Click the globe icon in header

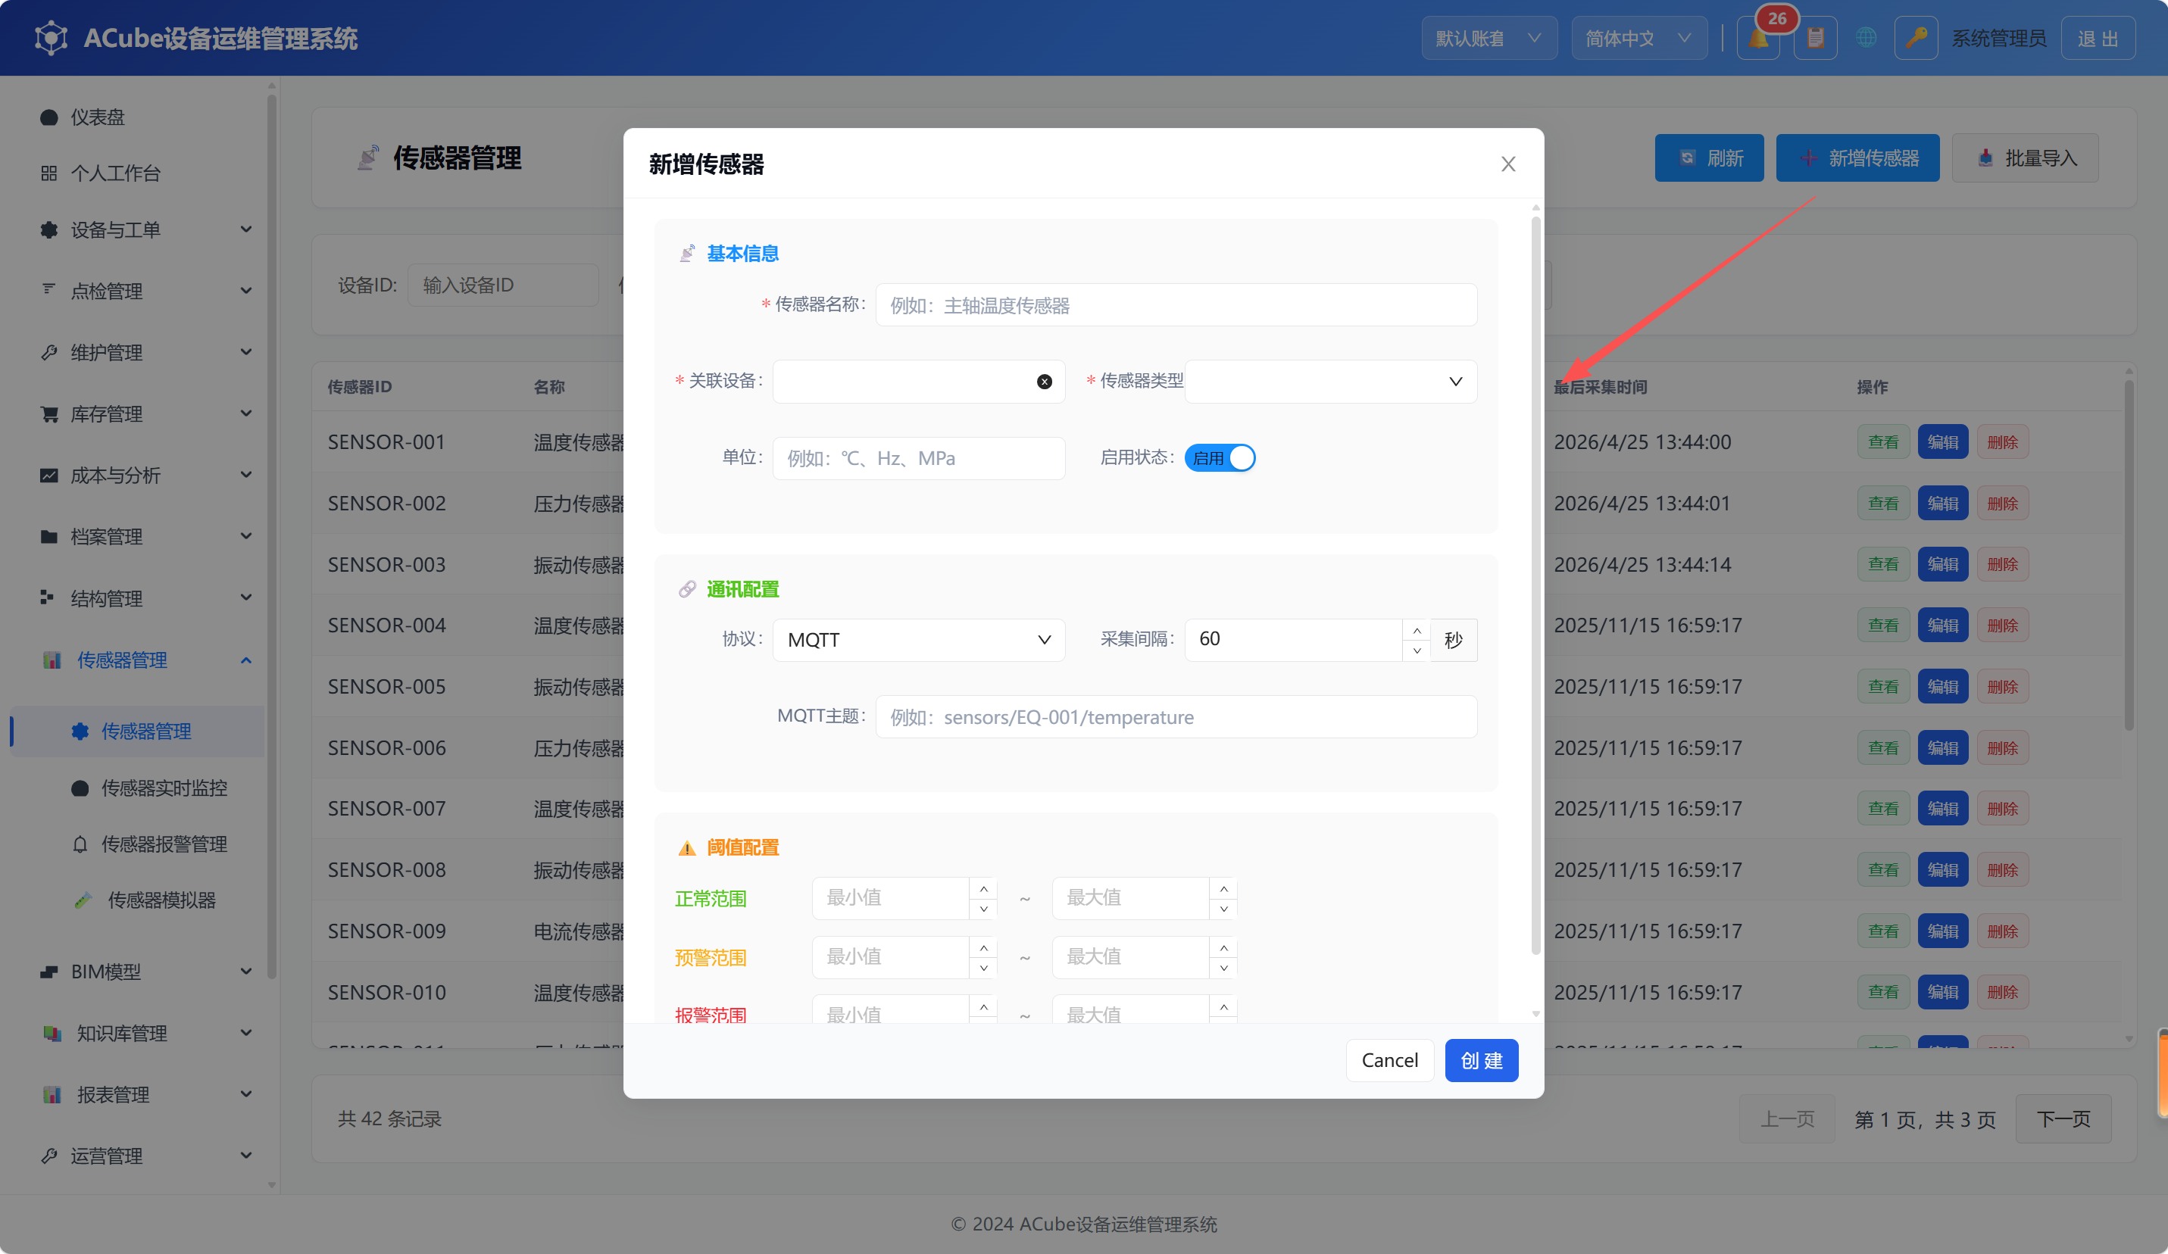pos(1865,38)
